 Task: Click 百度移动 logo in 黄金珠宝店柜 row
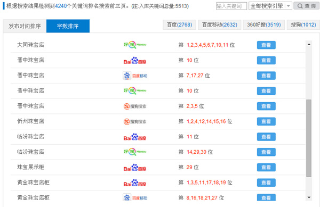tap(135, 197)
